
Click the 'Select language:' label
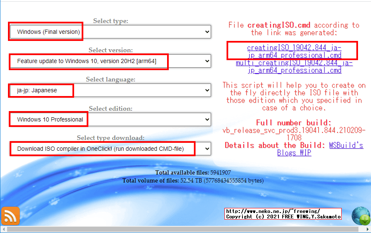click(x=111, y=79)
